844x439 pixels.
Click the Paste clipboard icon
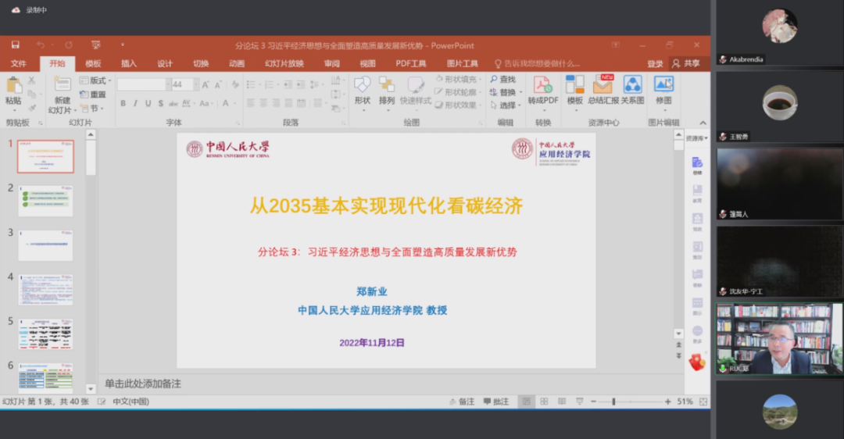pos(13,86)
